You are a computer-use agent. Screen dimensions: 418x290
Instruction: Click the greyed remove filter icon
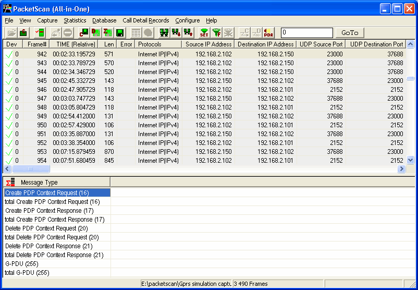point(228,33)
